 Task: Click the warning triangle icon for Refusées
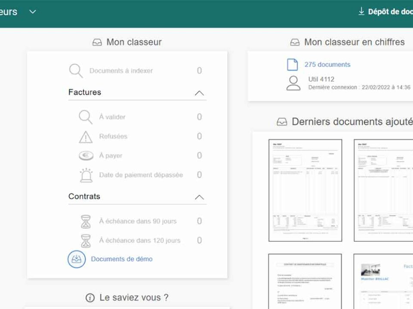[x=86, y=136]
